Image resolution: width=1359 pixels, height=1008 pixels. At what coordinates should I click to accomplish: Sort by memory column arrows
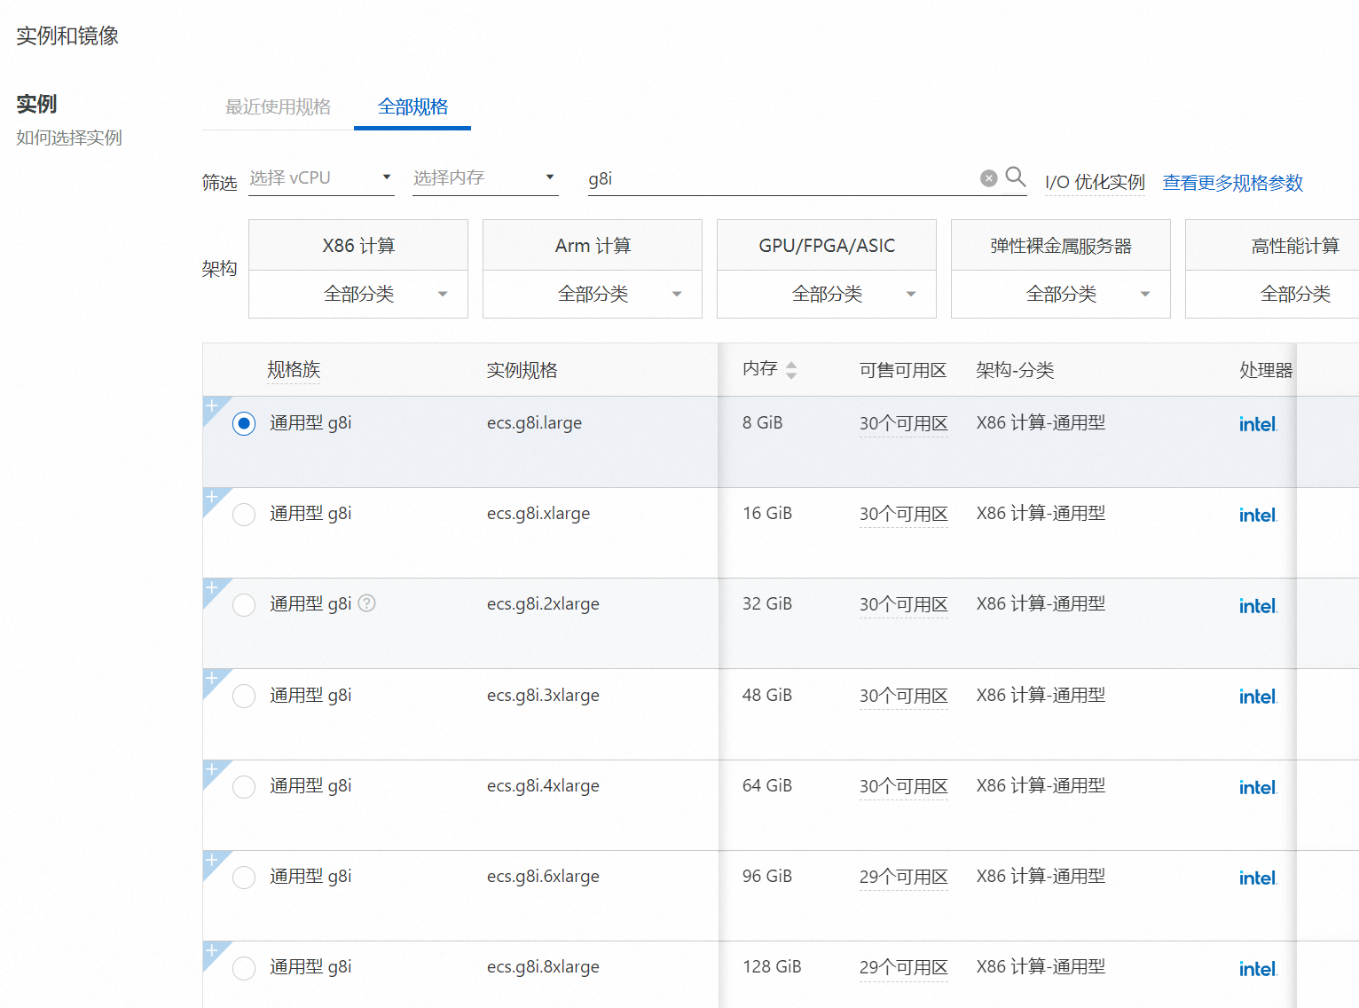[791, 370]
